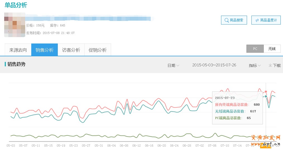The height and width of the screenshot is (150, 283).
Task: Open the 指标 dropdown menu
Action: pyautogui.click(x=255, y=65)
